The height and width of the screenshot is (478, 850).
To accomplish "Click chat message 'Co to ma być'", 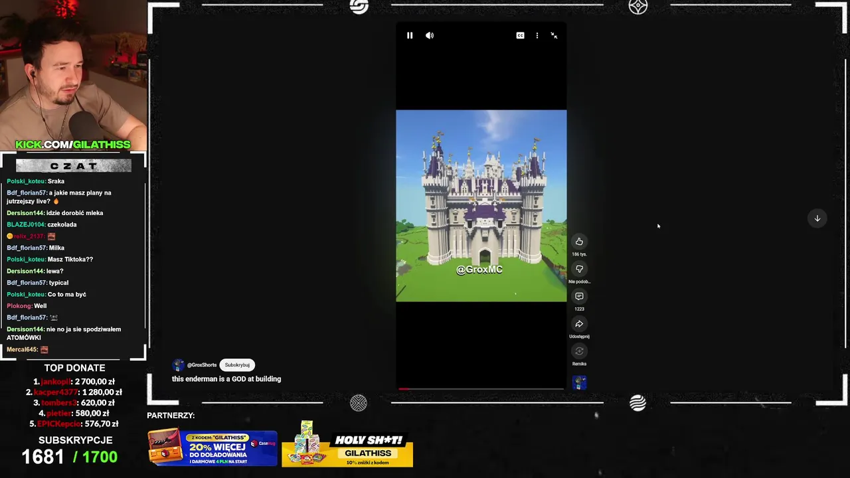I will [x=67, y=295].
